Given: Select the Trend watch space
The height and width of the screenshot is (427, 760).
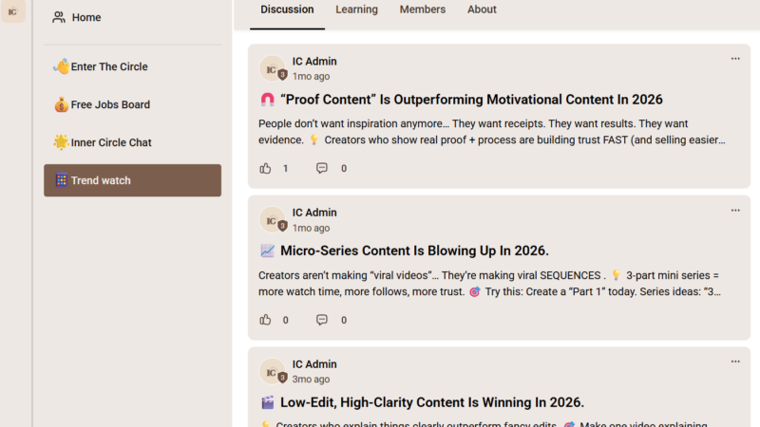Looking at the screenshot, I should (132, 180).
